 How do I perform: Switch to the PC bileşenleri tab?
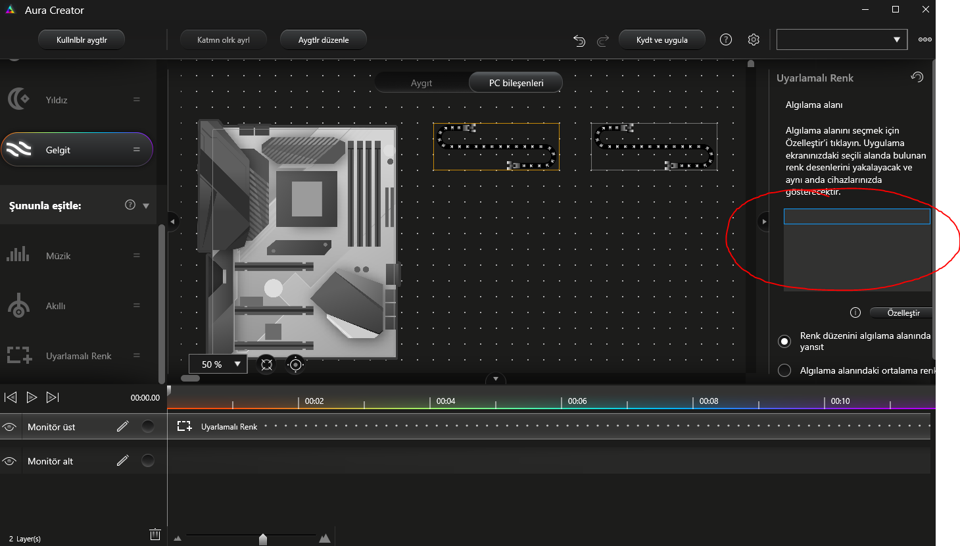pos(516,83)
